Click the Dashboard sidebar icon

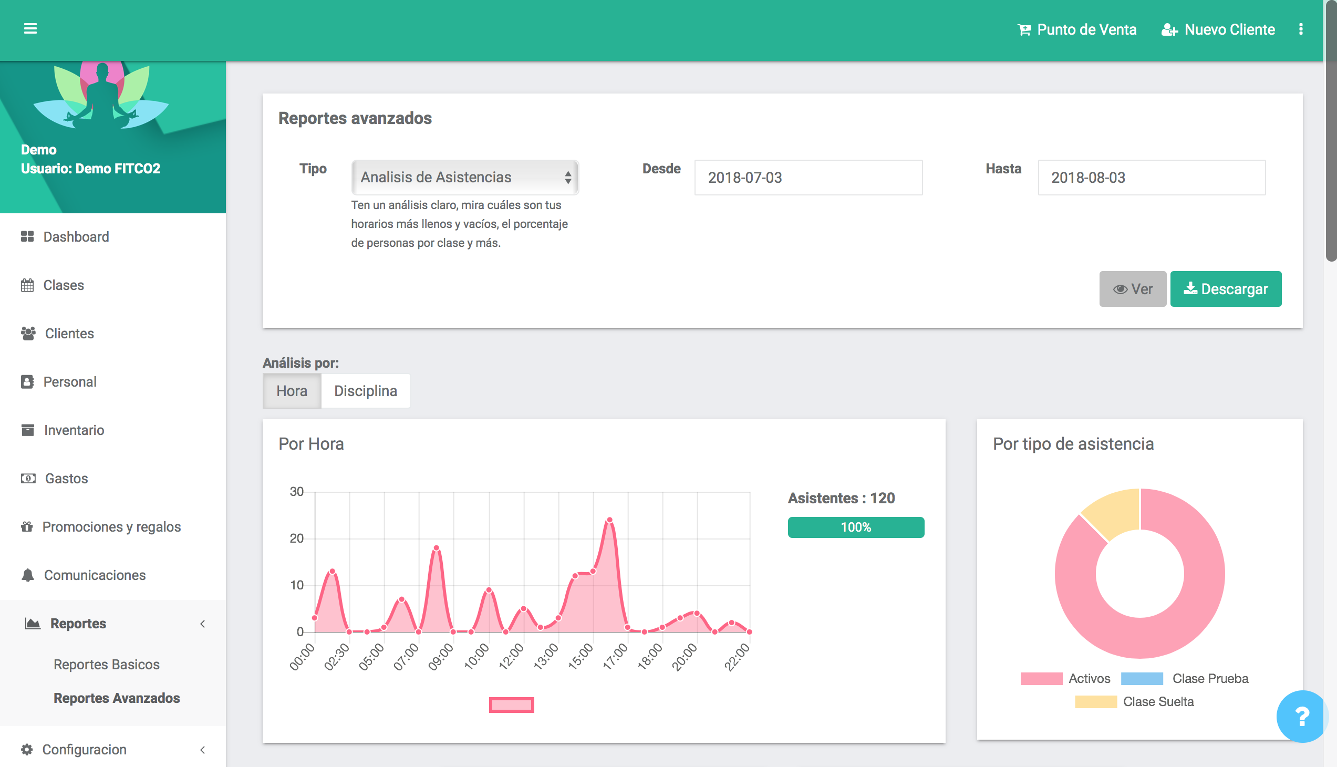27,237
